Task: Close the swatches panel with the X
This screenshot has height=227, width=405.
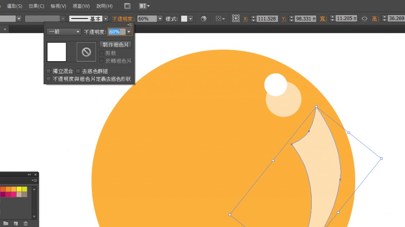Action: click(35, 174)
